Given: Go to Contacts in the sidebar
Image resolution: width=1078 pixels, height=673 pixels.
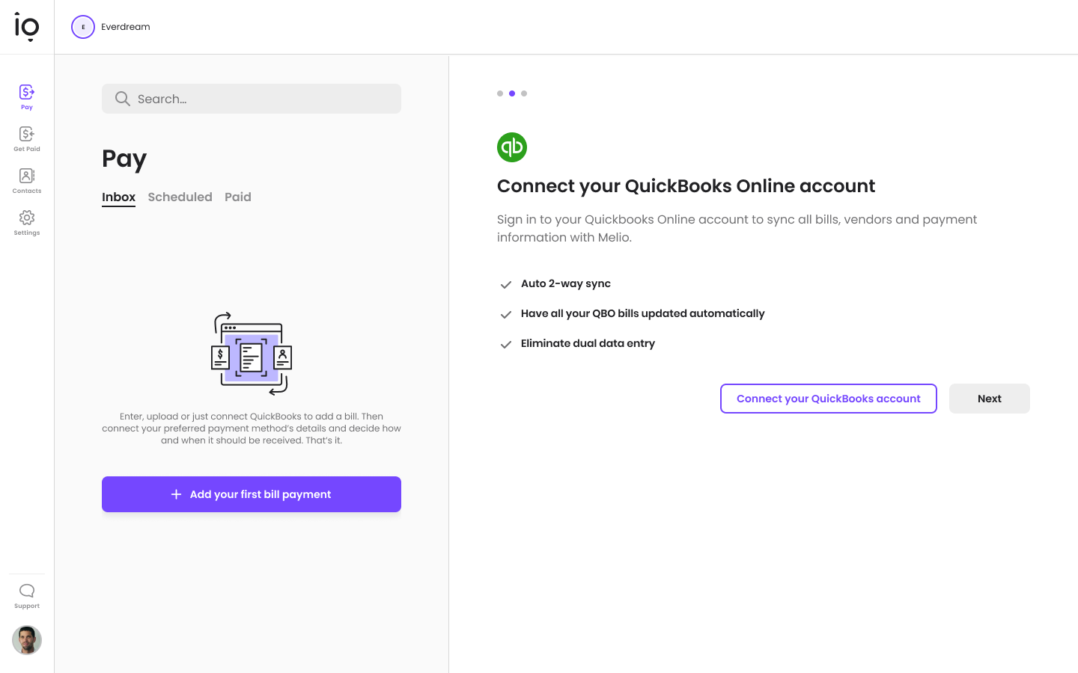Looking at the screenshot, I should 27,180.
